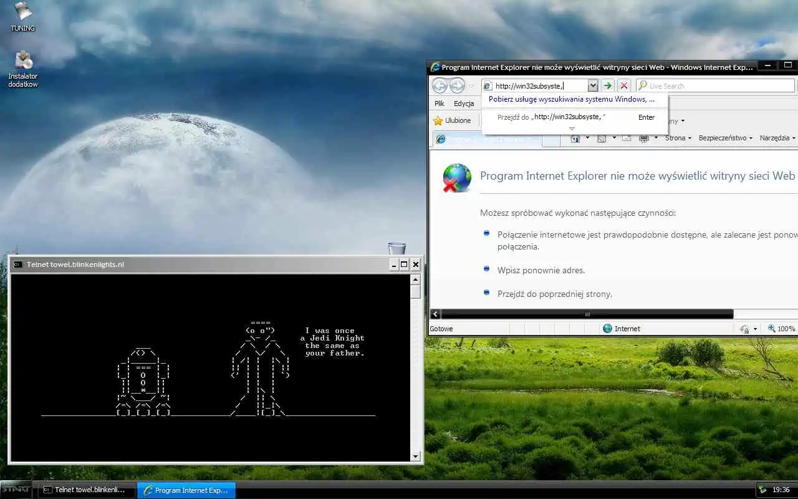Choose Przejdź do http://win32subsyste, suggestion
798x499 pixels.
click(574, 117)
